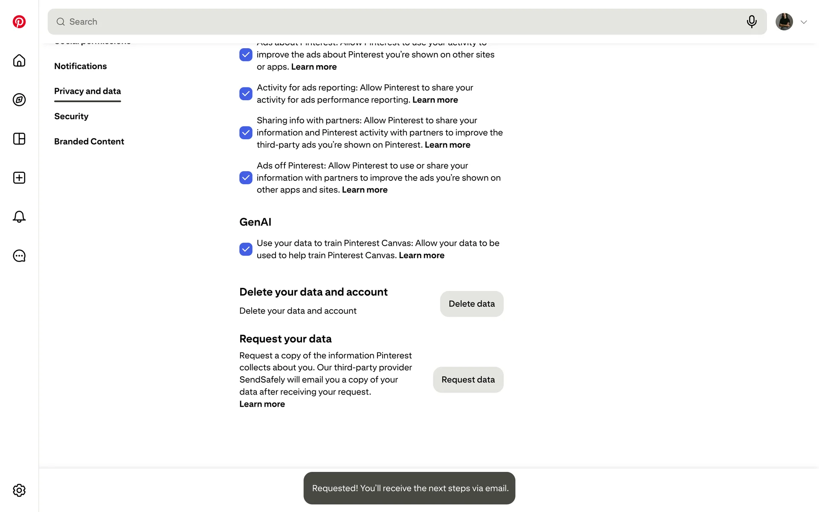Open Learn more under Request your data
This screenshot has height=512, width=819.
[x=262, y=404]
